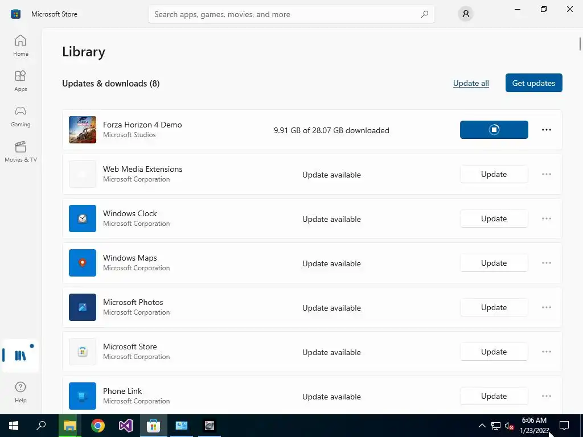Open more options for Phone Link

tap(546, 396)
